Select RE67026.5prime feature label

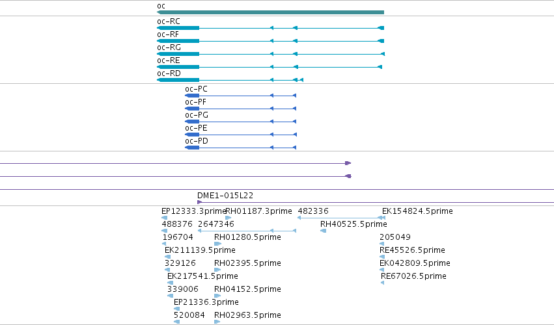[x=413, y=276]
